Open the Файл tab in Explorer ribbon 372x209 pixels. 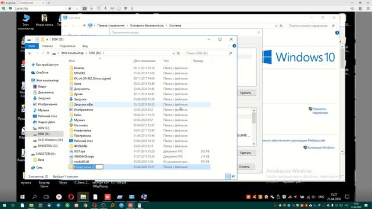point(32,46)
